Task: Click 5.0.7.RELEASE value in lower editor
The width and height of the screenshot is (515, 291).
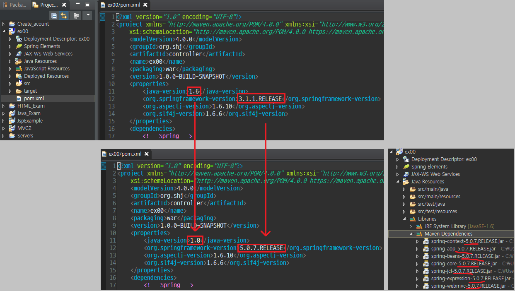Action: coord(262,248)
